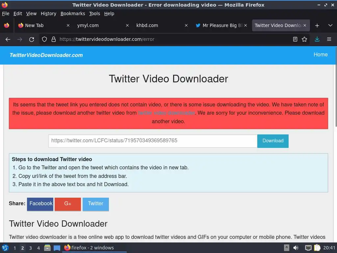Share via the Twitter button
Image resolution: width=337 pixels, height=253 pixels.
coord(96,204)
